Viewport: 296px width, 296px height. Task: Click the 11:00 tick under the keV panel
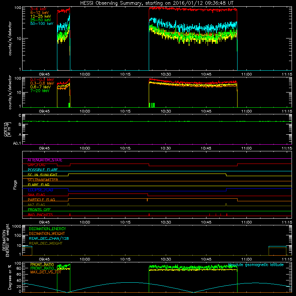246,74
